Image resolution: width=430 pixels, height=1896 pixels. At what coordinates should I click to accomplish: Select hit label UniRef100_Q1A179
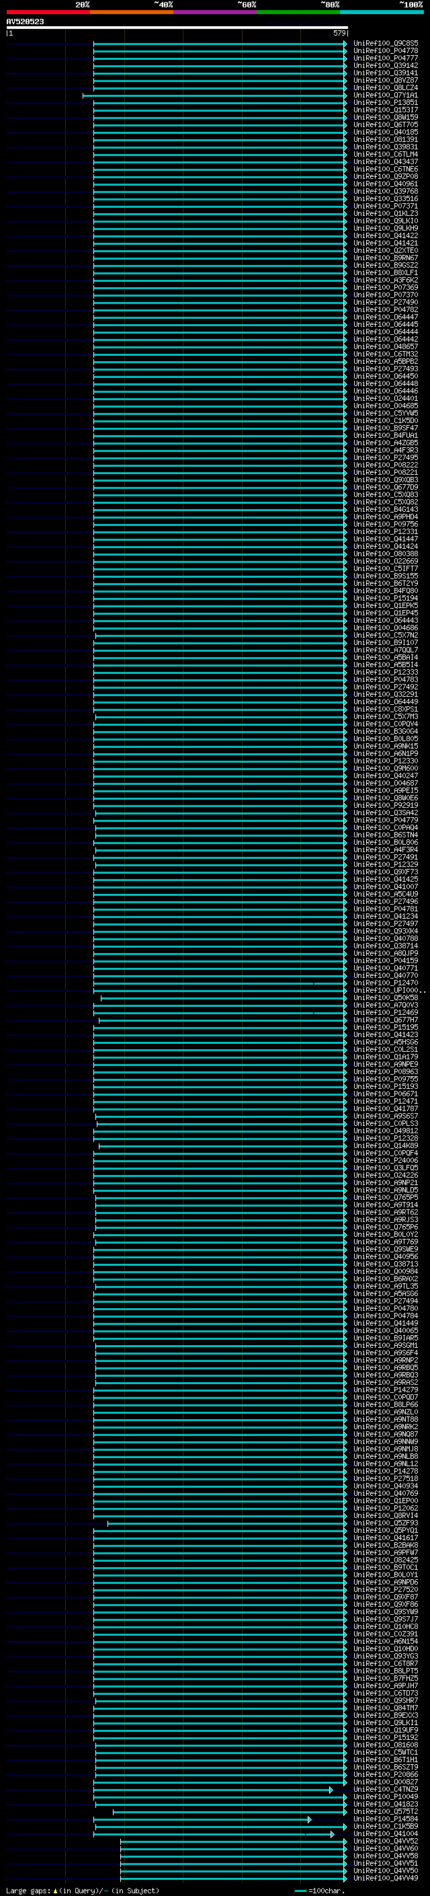(385, 1057)
